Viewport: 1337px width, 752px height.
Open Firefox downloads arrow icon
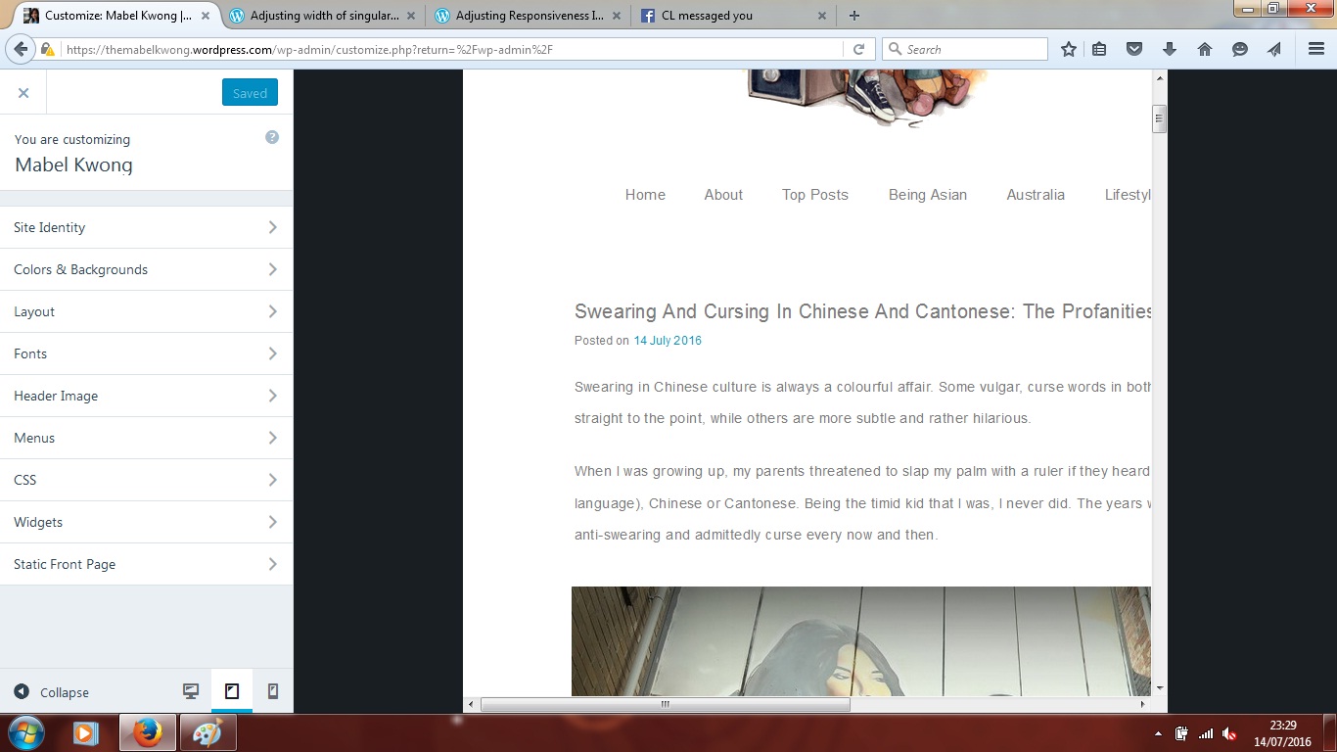coord(1170,49)
